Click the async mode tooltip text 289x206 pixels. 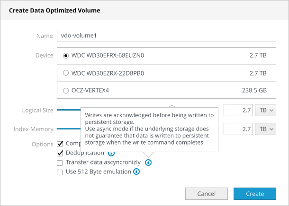149,129
